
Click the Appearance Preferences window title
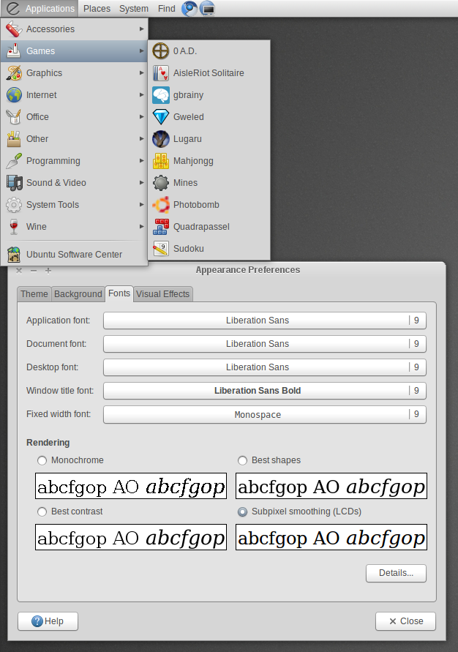tap(248, 270)
